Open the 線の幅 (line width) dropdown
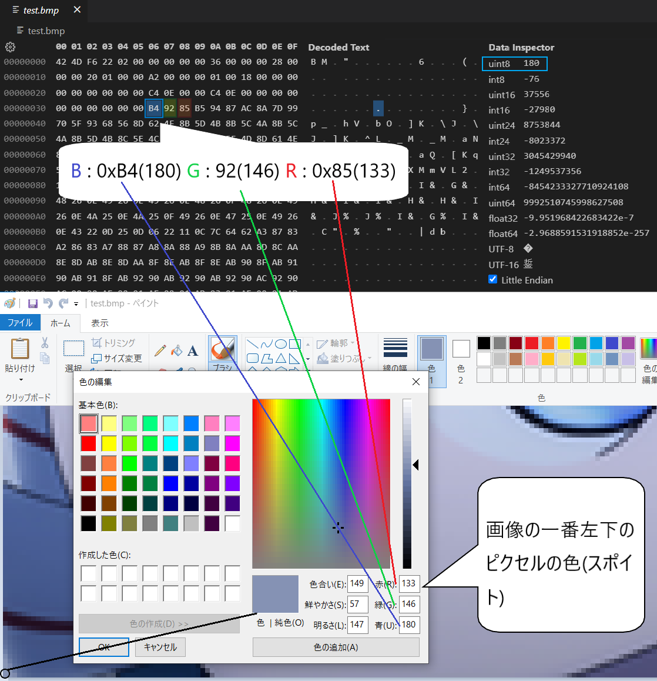Image resolution: width=657 pixels, height=681 pixels. (395, 348)
